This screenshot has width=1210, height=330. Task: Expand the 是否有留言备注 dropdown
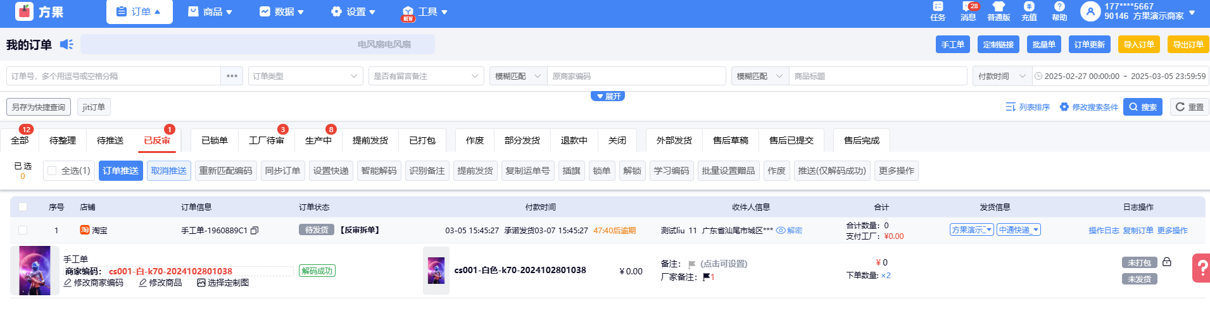pos(425,76)
